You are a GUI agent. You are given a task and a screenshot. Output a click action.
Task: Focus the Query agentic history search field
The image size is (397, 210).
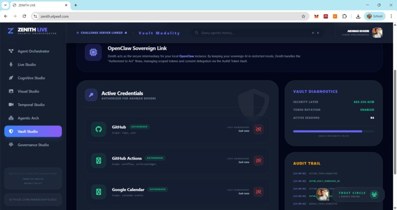pos(257,33)
